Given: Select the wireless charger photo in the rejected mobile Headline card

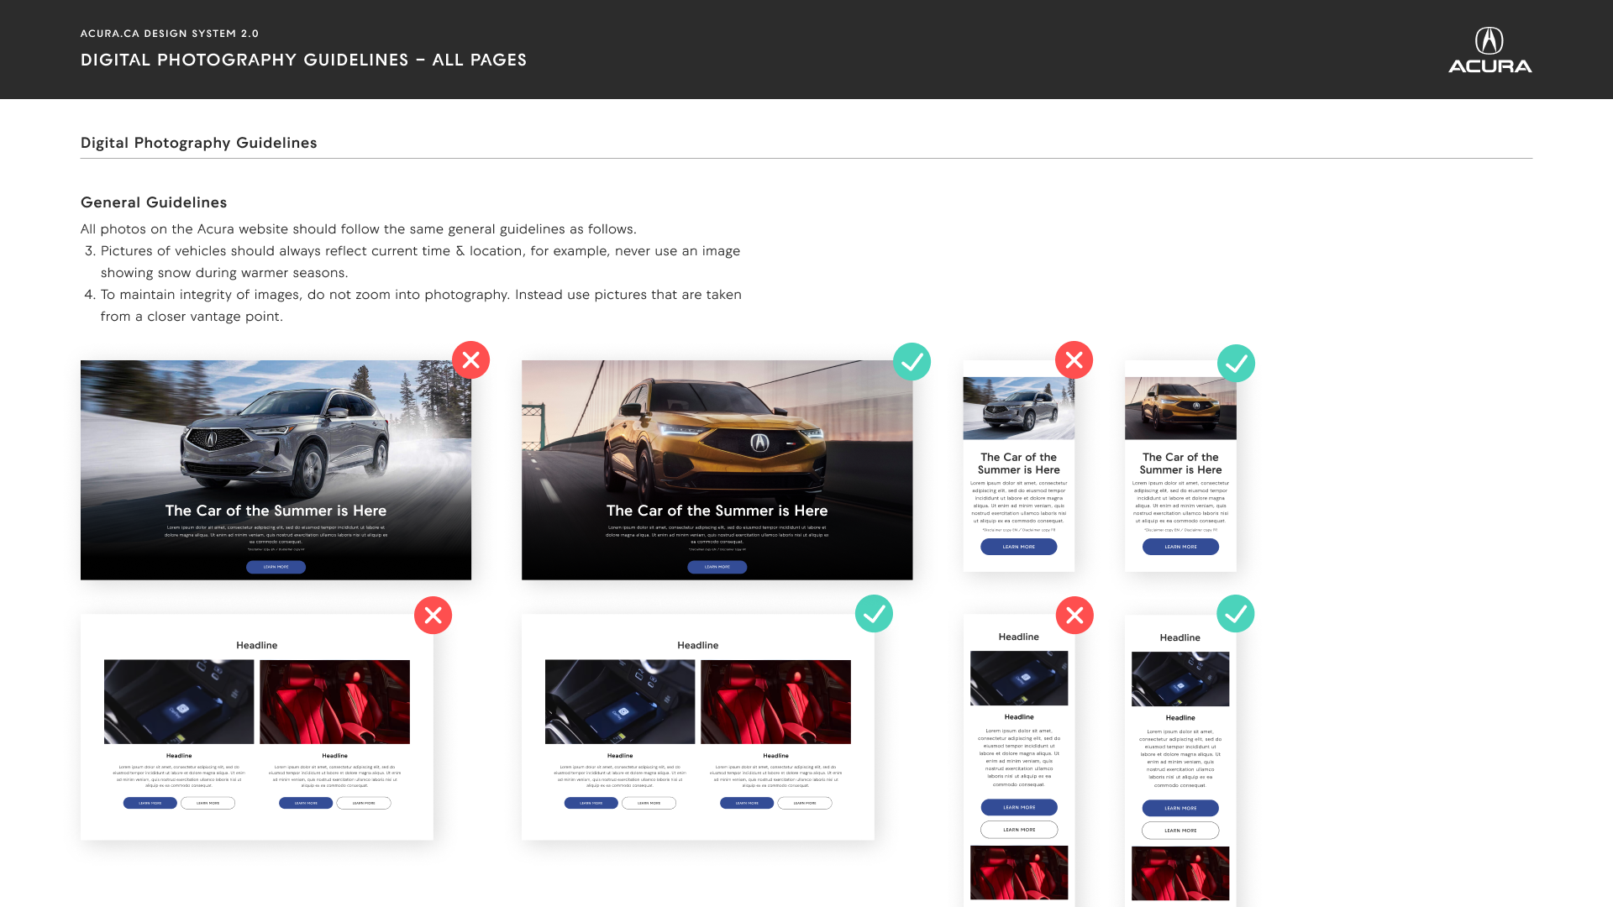Looking at the screenshot, I should 1019,679.
